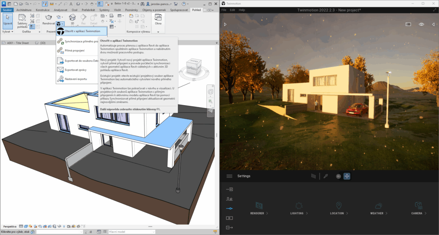
Task: Switch to the Poznámky ribbon tab
Action: pyautogui.click(x=132, y=10)
